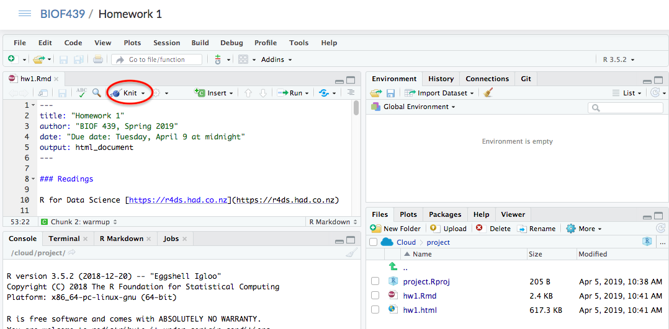This screenshot has width=669, height=329.
Task: Open the hamburger navigation menu
Action: coord(25,14)
